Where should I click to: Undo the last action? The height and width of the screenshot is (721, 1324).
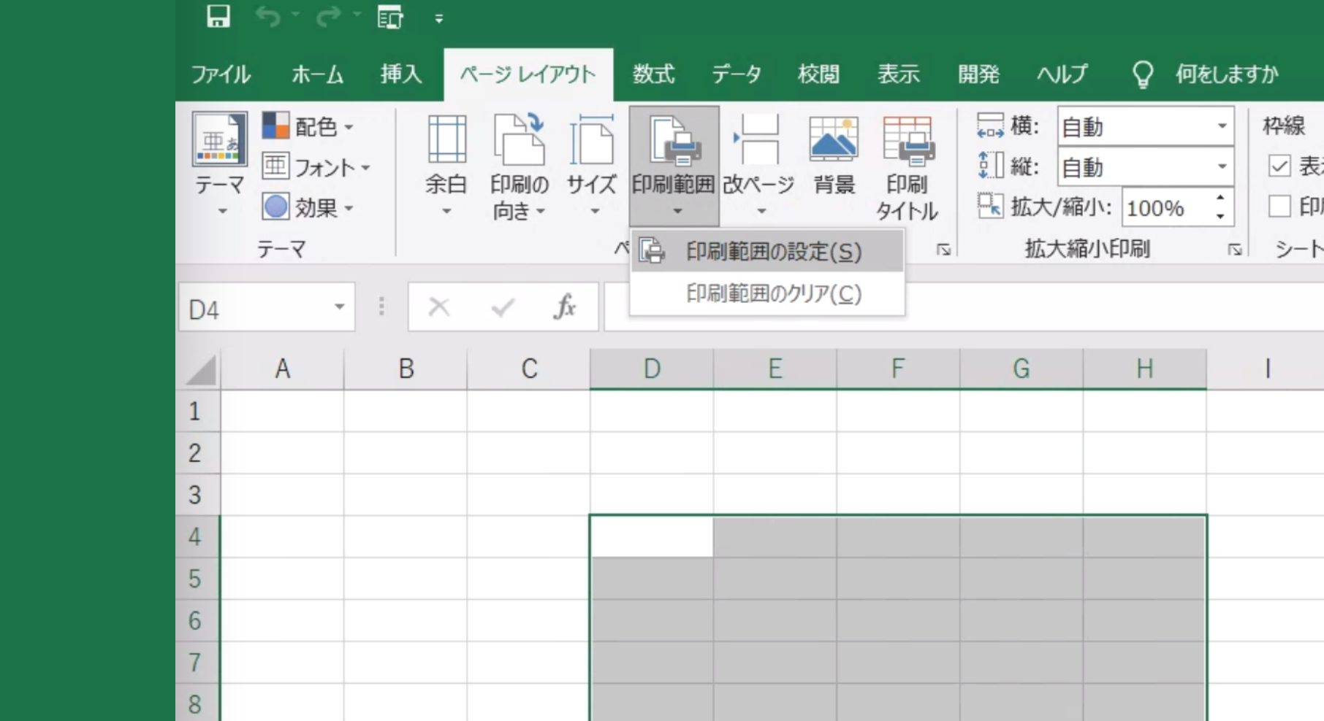coord(268,17)
